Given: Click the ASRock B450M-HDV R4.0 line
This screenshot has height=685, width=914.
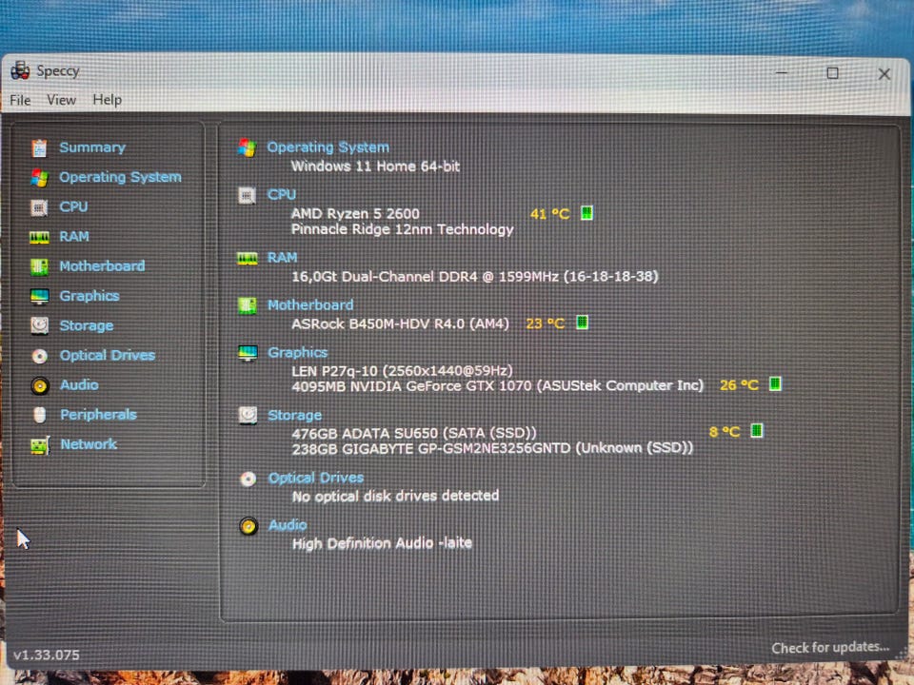Looking at the screenshot, I should coord(400,323).
